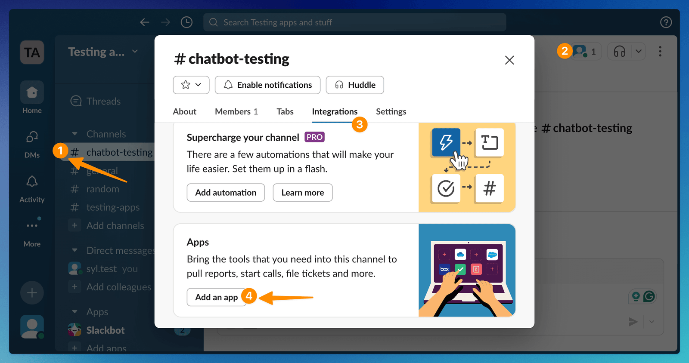The height and width of the screenshot is (363, 689).
Task: Open the Activity bell icon
Action: (32, 182)
